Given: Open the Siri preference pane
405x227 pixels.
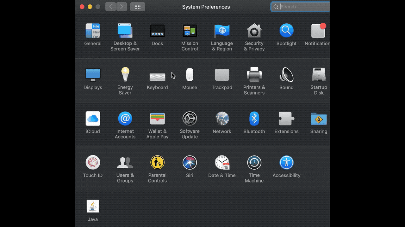Looking at the screenshot, I should click(x=190, y=162).
